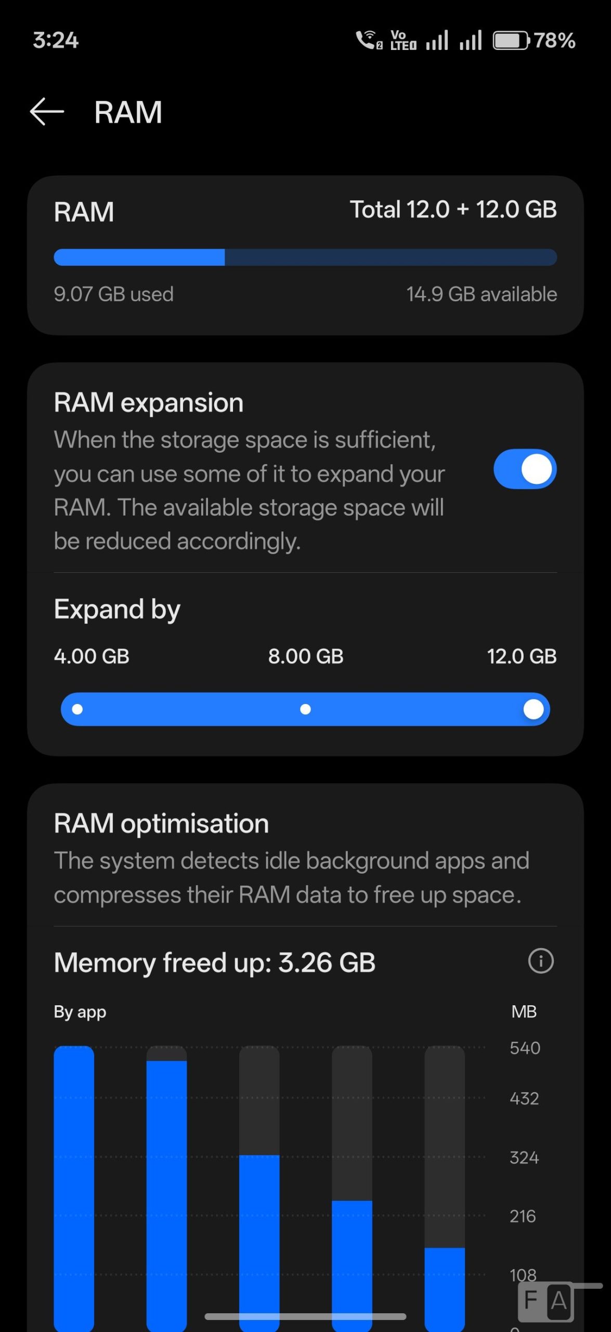Tap the 4.00 GB expand label
The width and height of the screenshot is (611, 1332).
[x=92, y=656]
